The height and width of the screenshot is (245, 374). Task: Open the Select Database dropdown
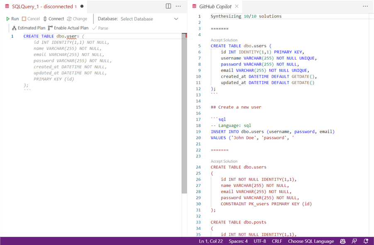coord(149,19)
